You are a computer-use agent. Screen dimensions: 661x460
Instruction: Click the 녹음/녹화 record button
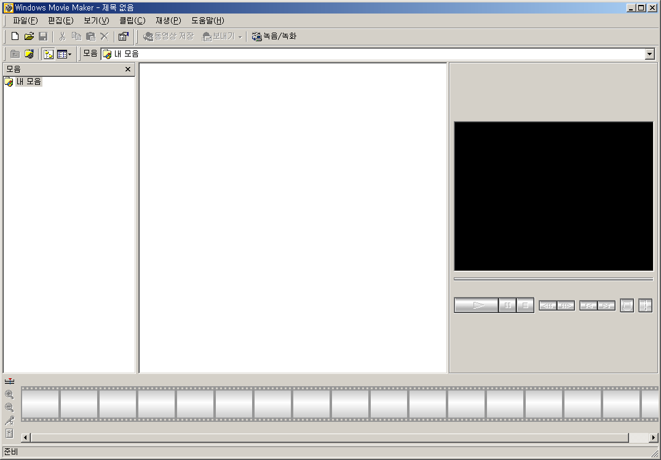tap(274, 36)
